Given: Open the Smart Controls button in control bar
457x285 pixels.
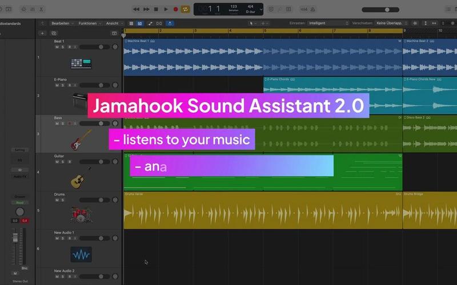Looking at the screenshot, I should coord(23,9).
